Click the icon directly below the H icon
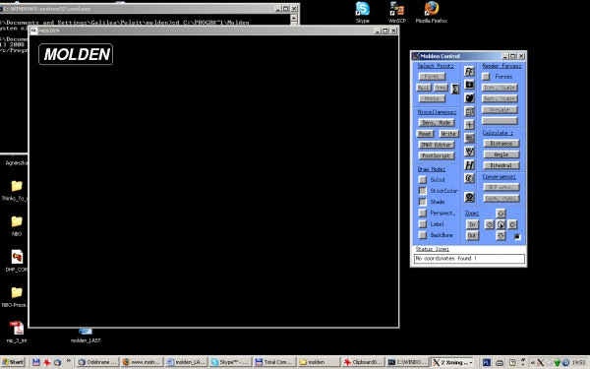 469,178
